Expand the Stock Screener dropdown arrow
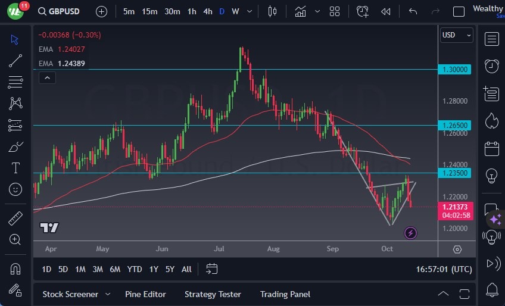This screenshot has width=505, height=306. point(108,294)
